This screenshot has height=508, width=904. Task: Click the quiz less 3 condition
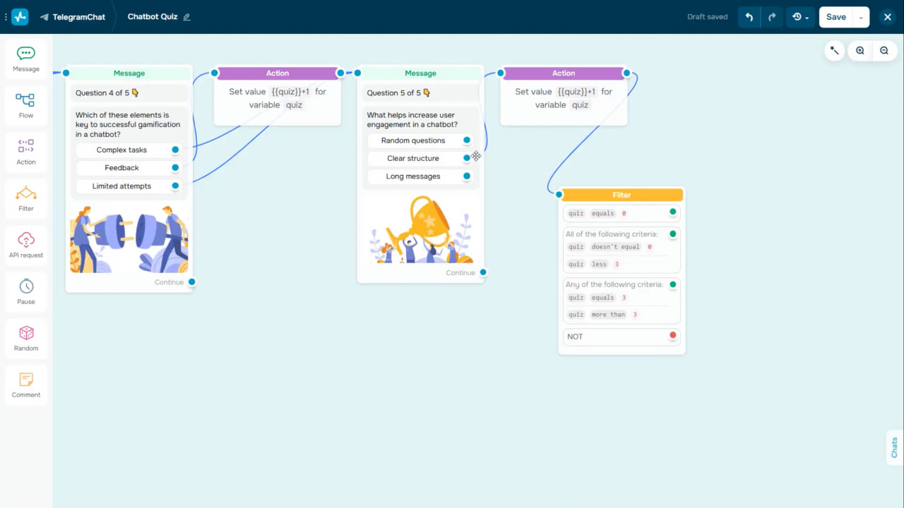click(x=594, y=264)
